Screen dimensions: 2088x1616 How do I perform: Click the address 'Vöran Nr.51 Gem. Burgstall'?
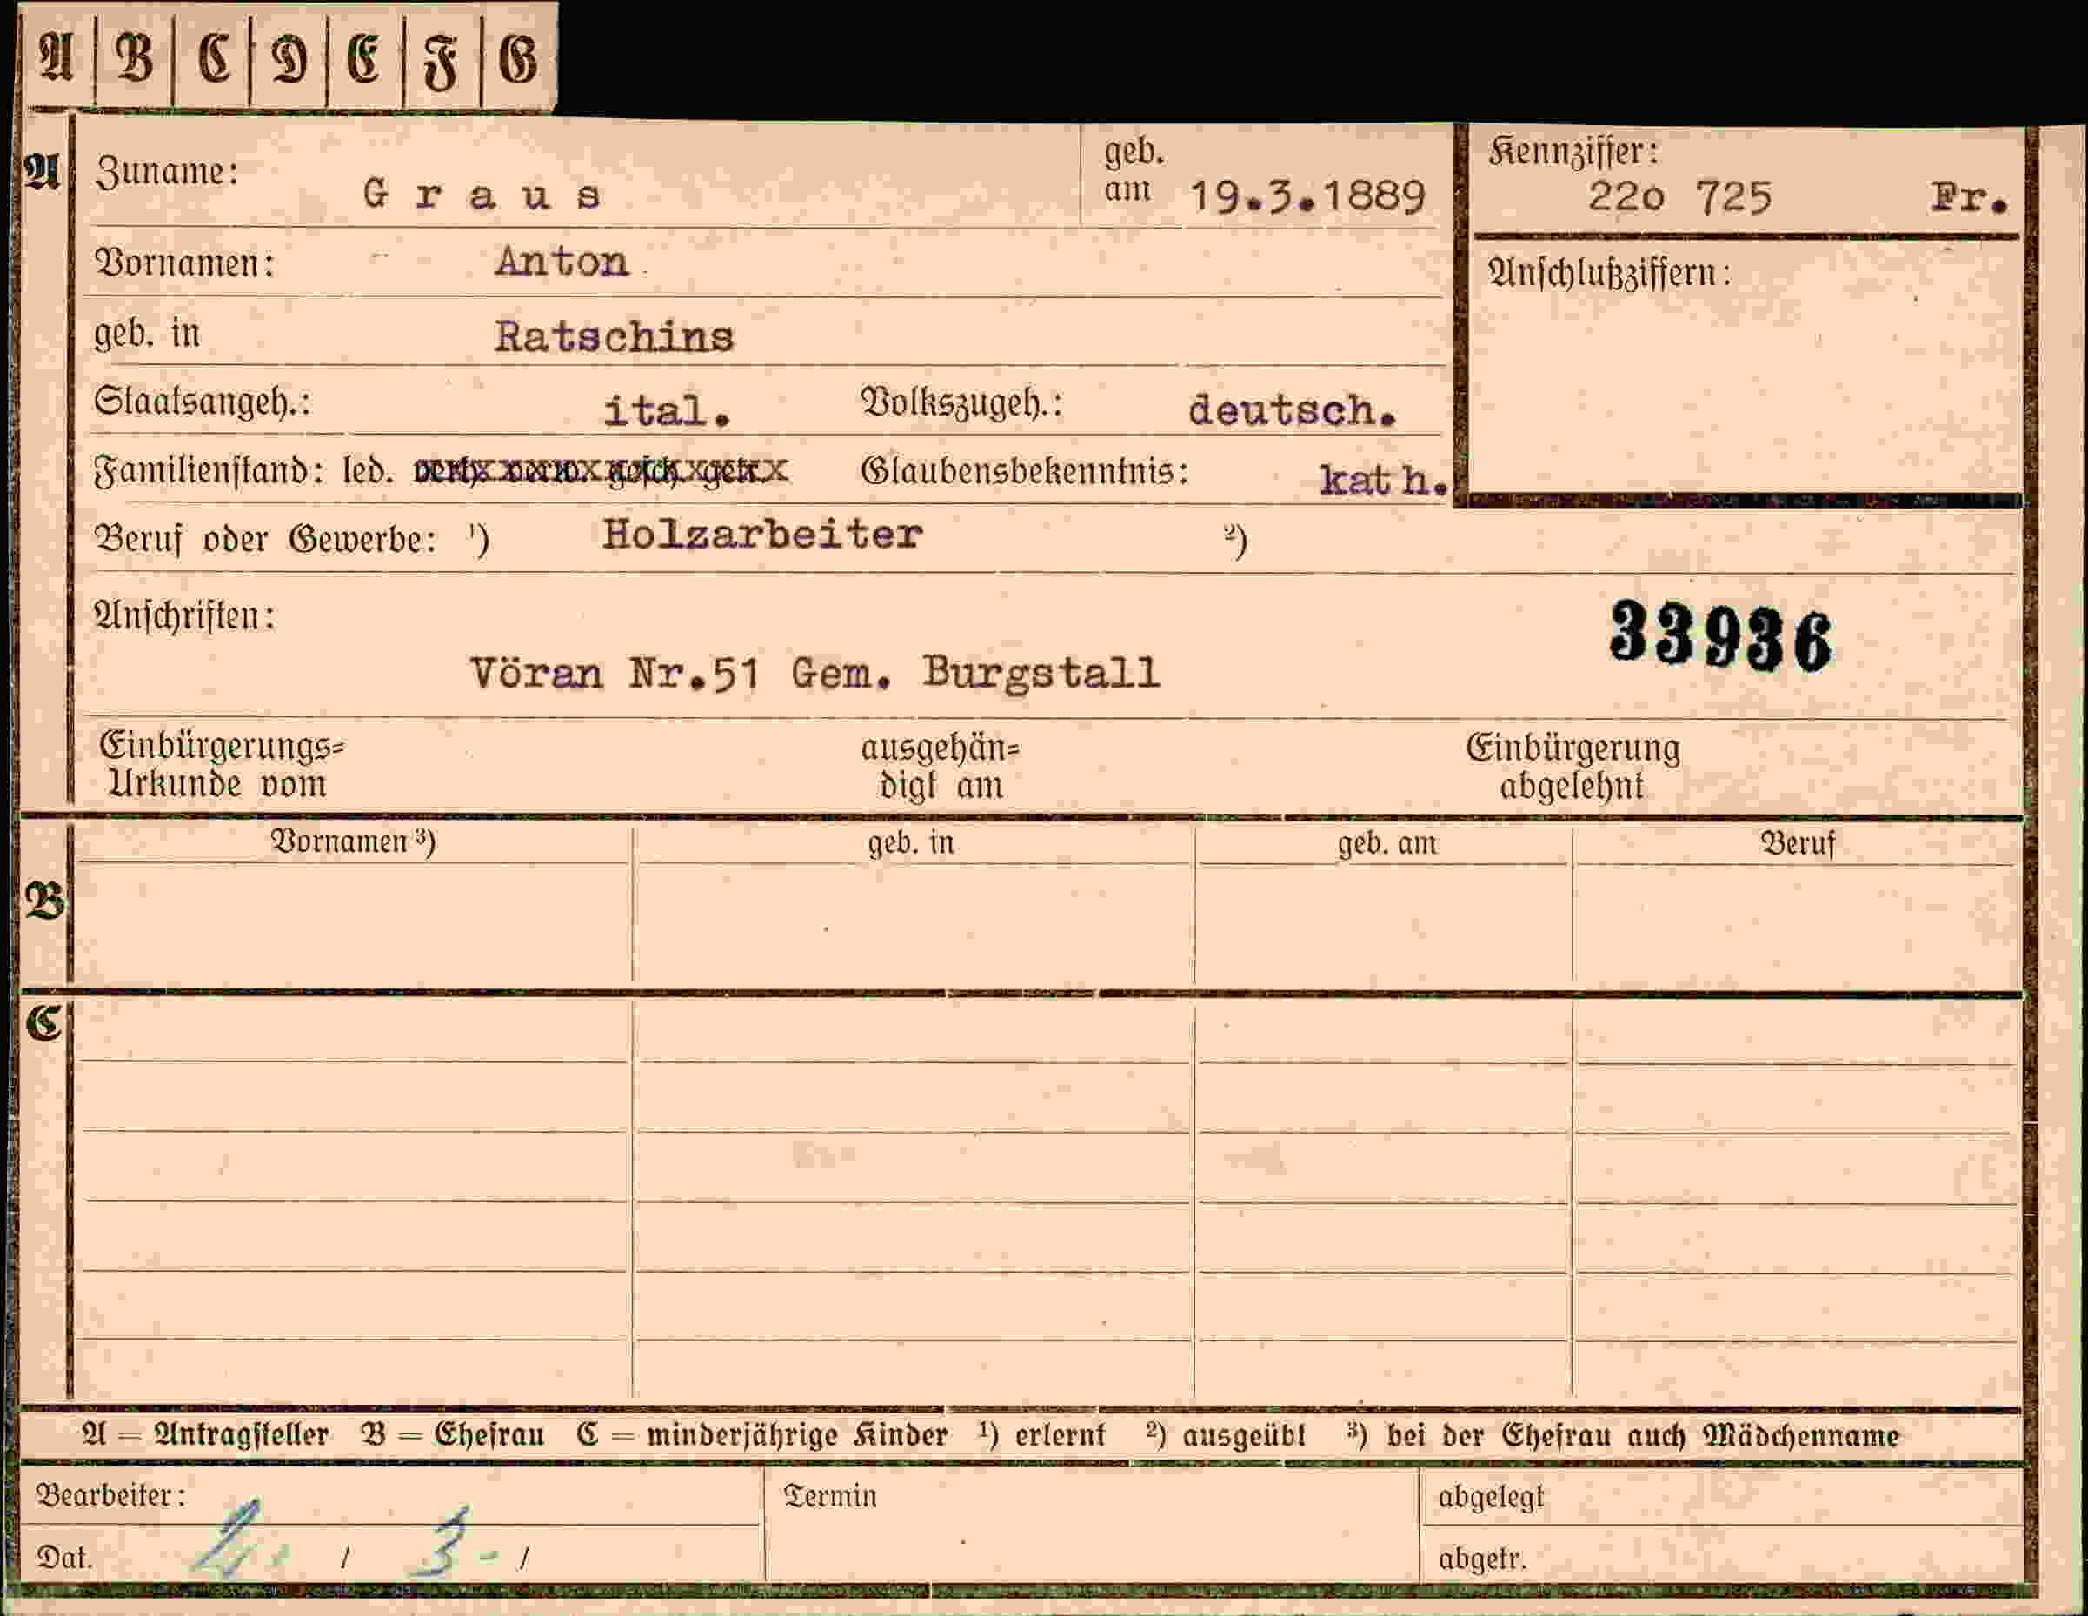tap(815, 673)
